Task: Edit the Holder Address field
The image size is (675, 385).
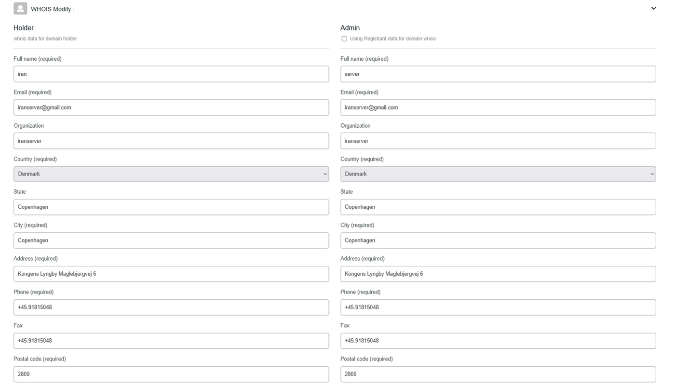Action: click(171, 274)
